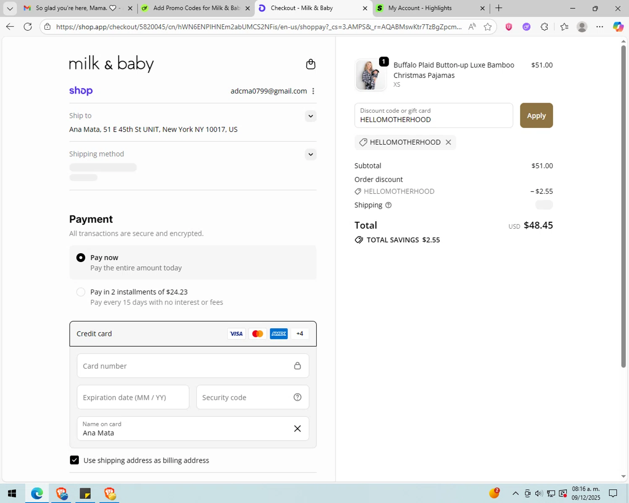Viewport: 629px width, 503px height.
Task: Open the tab search dropdown arrow
Action: pyautogui.click(x=10, y=8)
